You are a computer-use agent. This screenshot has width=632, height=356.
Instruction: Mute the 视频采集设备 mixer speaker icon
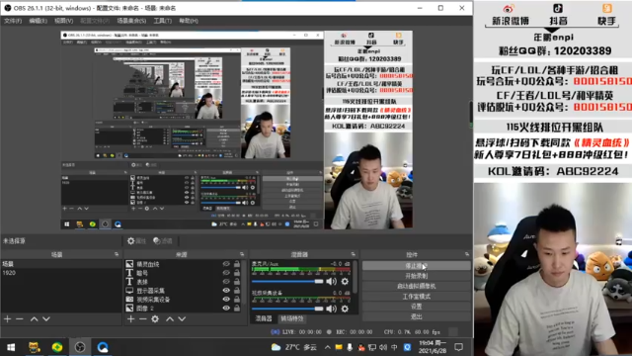pos(332,309)
